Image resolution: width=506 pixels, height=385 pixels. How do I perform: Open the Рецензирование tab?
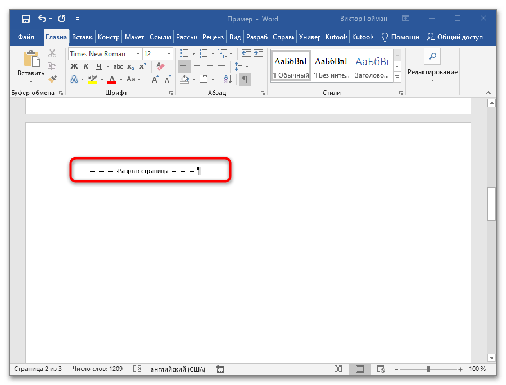(x=213, y=37)
